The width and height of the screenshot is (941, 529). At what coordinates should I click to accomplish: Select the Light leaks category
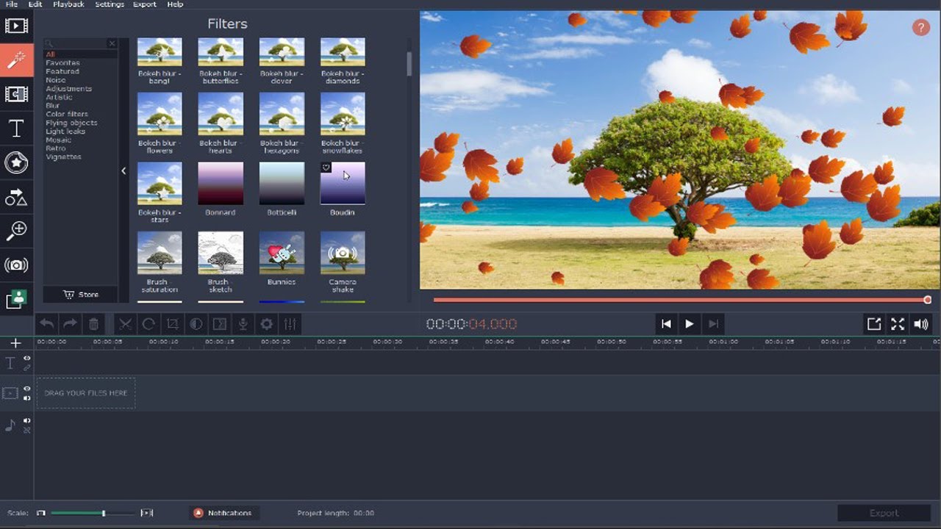(65, 132)
